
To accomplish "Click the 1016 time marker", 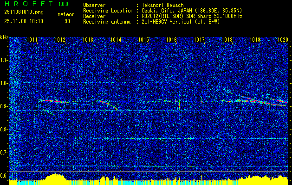I will tap(171, 40).
